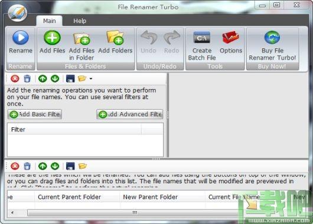This screenshot has height=224, width=313.
Task: Remove selected filter with red X
Action: point(15,78)
